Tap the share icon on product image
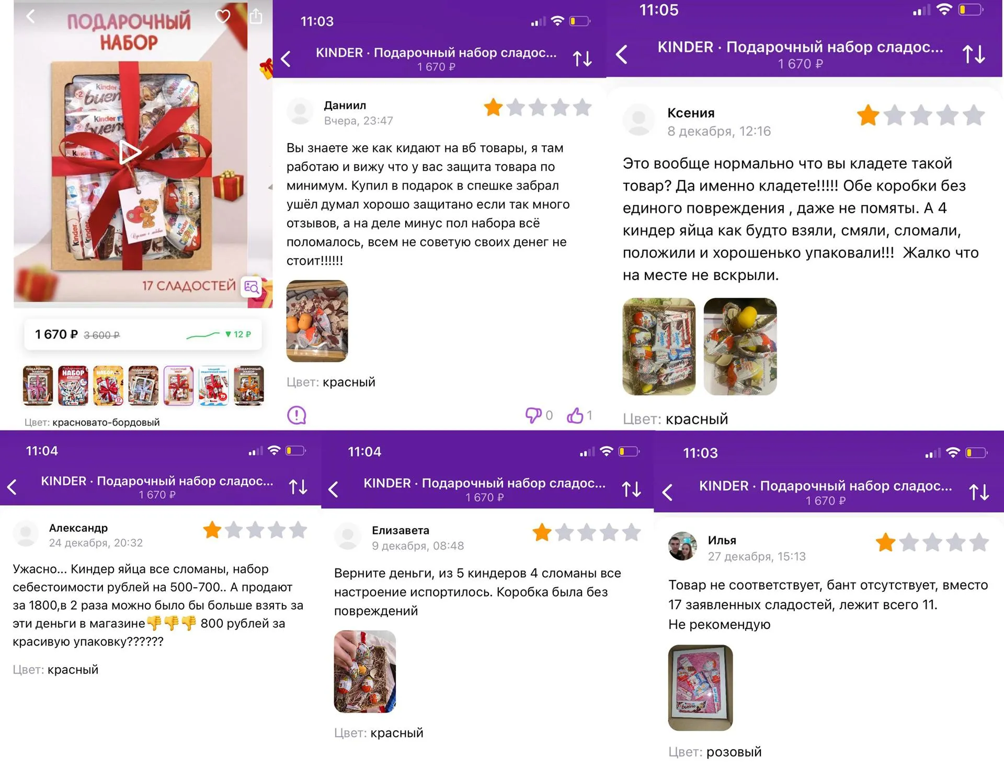This screenshot has width=1004, height=769. pyautogui.click(x=256, y=16)
